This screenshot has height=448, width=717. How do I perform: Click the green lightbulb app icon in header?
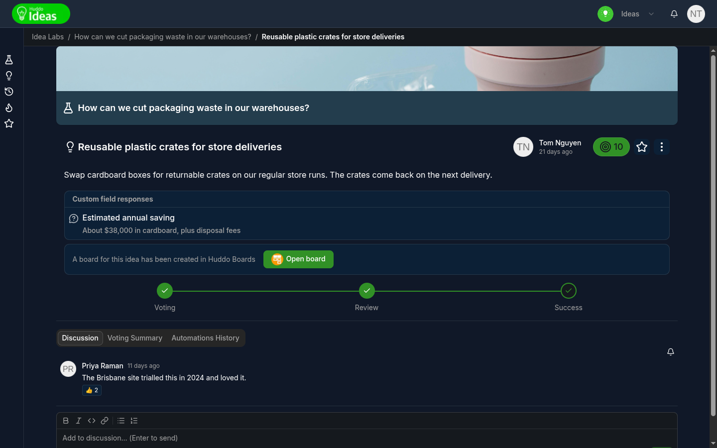(605, 14)
